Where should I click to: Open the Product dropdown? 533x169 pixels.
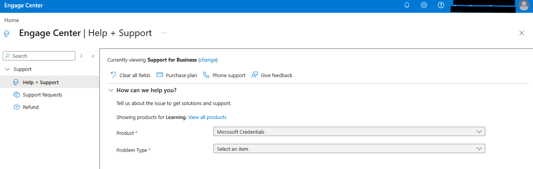[349, 132]
